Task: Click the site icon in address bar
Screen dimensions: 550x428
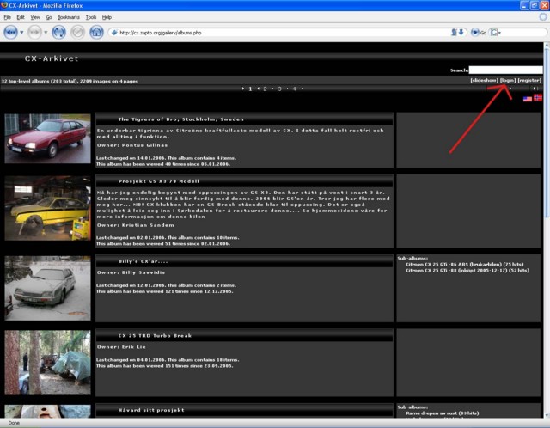Action: (114, 33)
